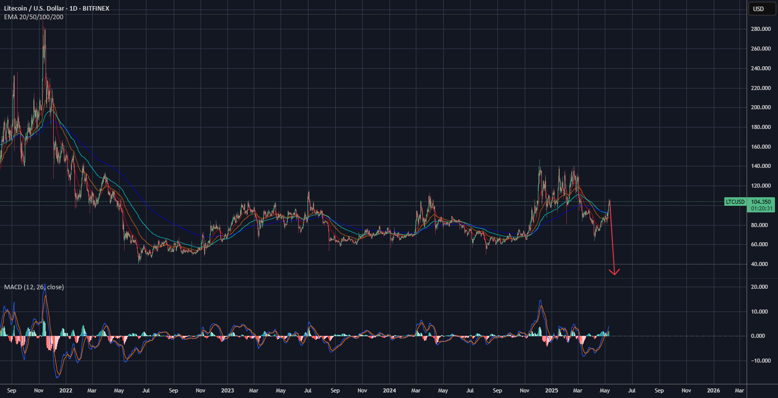Click the green LTCUSD price tag
Image resolution: width=778 pixels, height=398 pixels.
(x=735, y=202)
